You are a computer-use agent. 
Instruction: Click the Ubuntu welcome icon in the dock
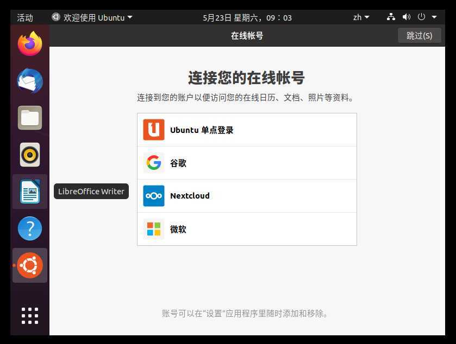[30, 265]
